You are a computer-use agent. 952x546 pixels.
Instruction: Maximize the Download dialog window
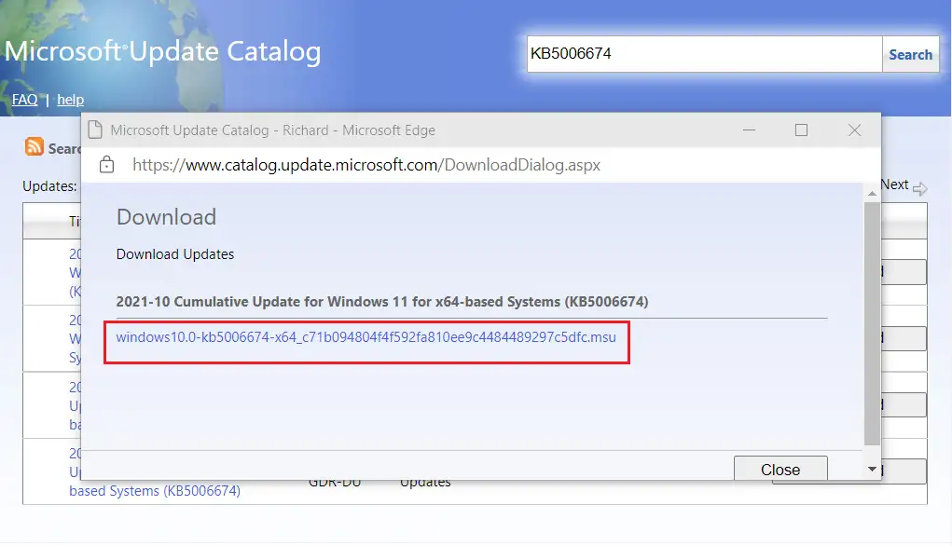click(802, 130)
